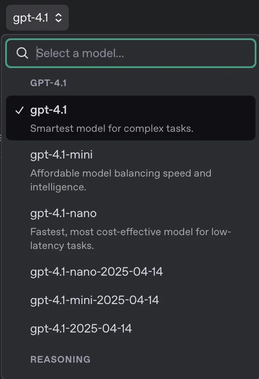Click "Smartest model for complex tasks" description
259x379 pixels.
(x=112, y=128)
